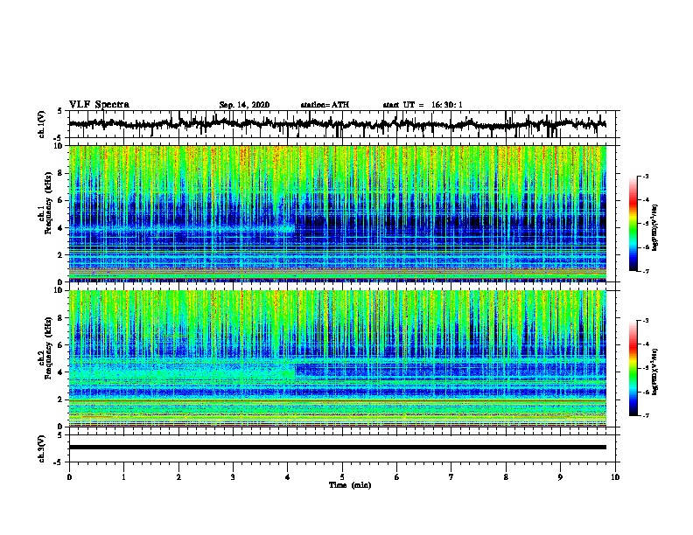The image size is (693, 535).
Task: Click the "station=ATH" header label
Action: pos(325,105)
